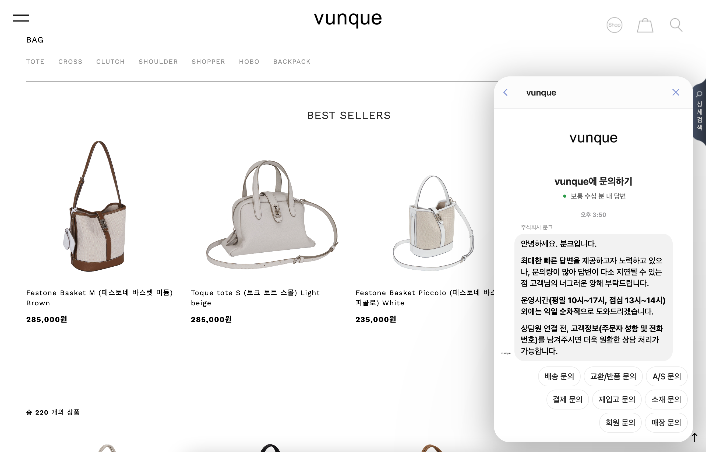Select the TOTE category
Screen dimensions: 706x452
point(35,62)
